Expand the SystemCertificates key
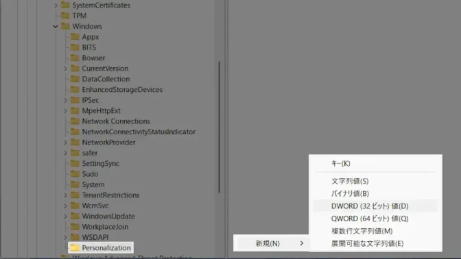 [56, 5]
